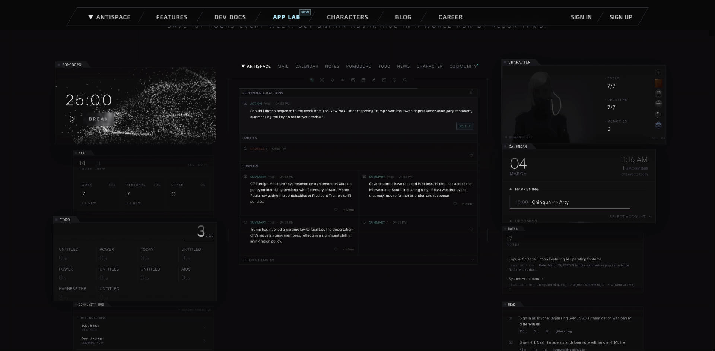
Task: Add a calendar event using calendar icon
Action: (x=363, y=80)
